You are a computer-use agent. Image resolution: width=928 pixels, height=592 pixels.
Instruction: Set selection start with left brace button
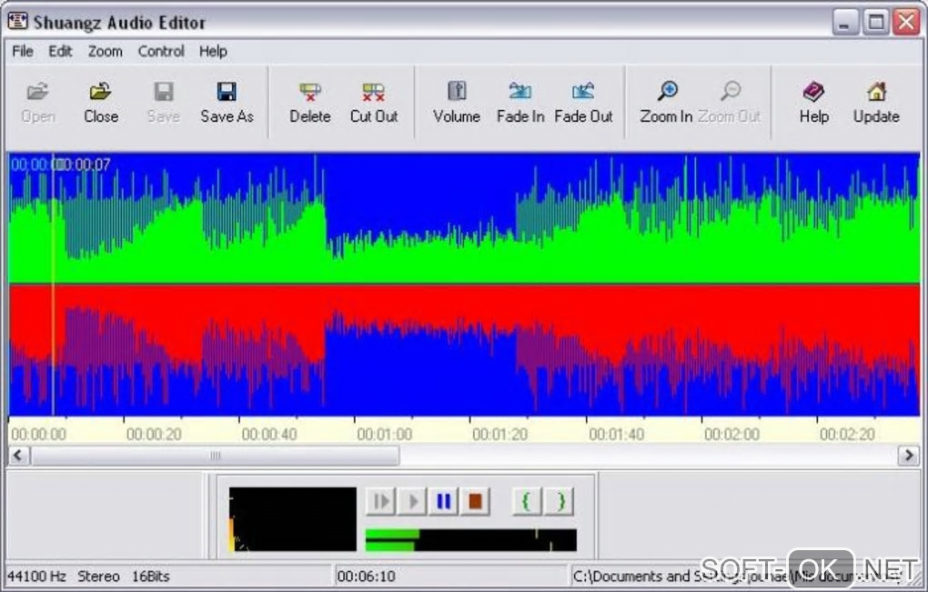pyautogui.click(x=526, y=501)
